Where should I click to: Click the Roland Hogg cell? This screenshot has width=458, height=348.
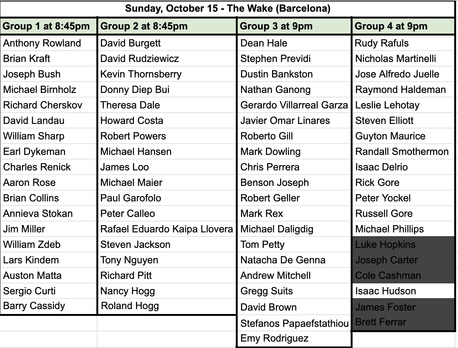point(167,306)
